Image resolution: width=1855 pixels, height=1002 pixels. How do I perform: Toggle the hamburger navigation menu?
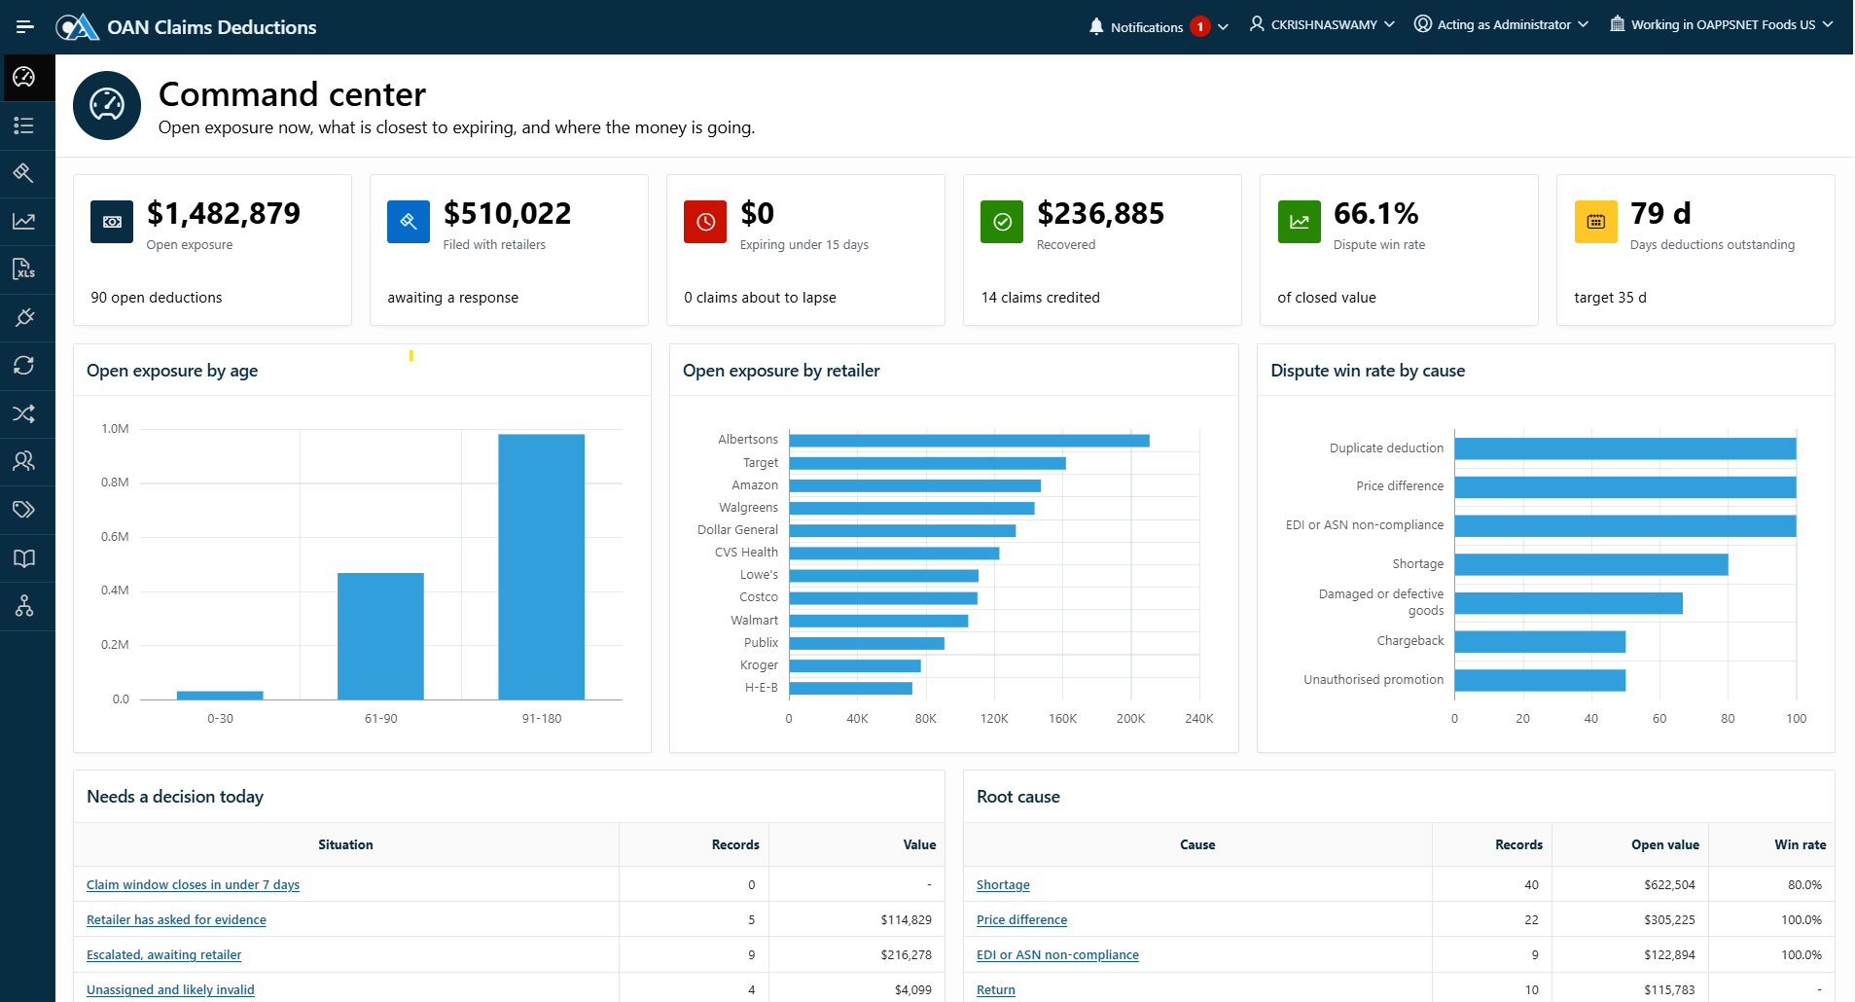pyautogui.click(x=25, y=26)
